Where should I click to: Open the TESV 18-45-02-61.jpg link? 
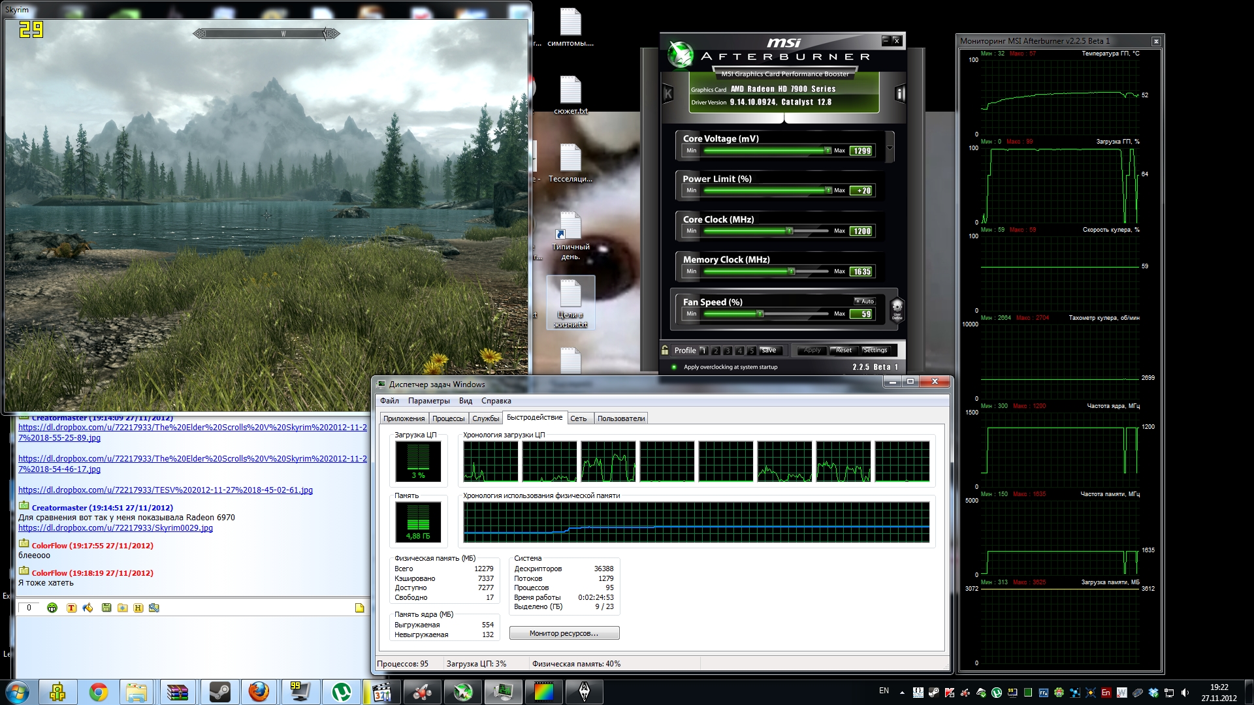[x=165, y=490]
